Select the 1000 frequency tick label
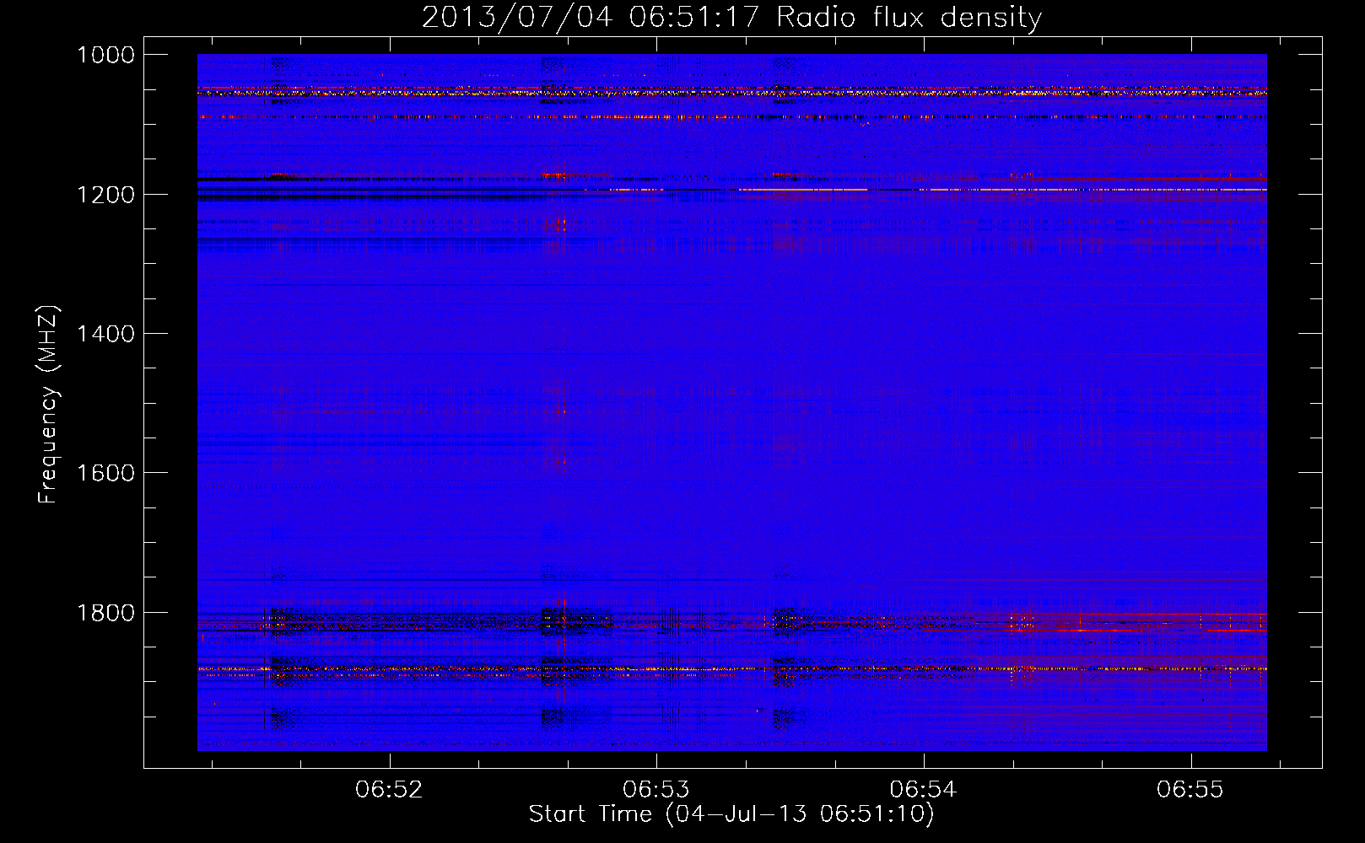The image size is (1365, 843). 105,55
